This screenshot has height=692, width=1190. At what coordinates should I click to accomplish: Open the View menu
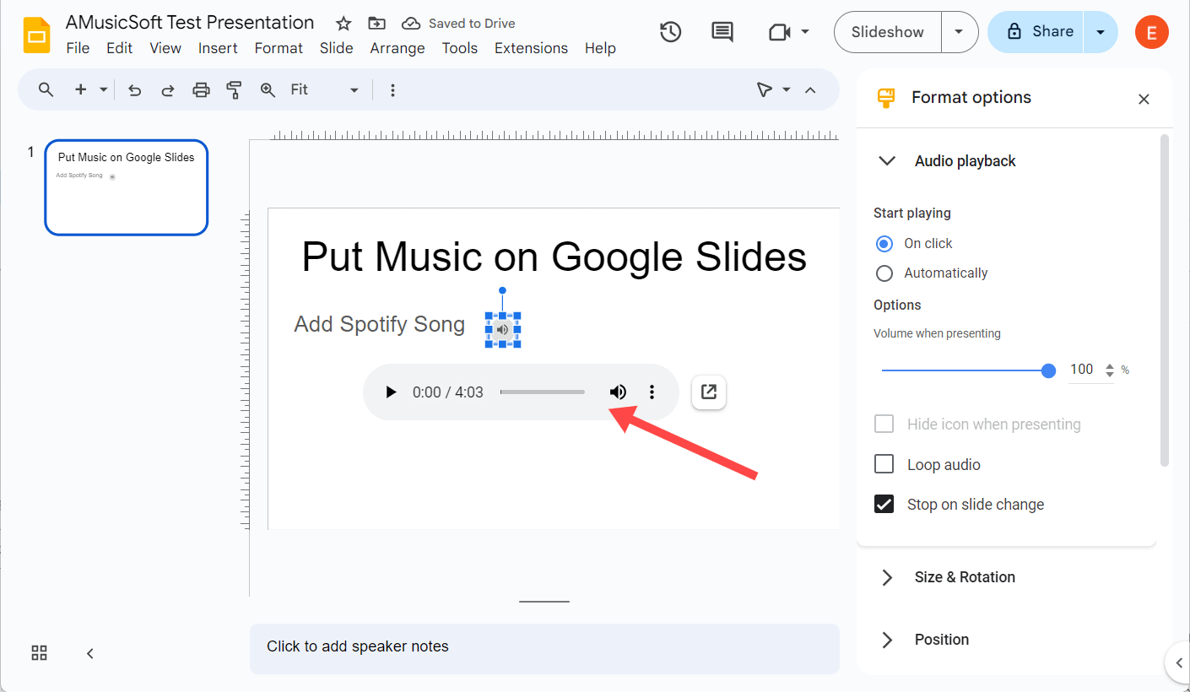coord(165,48)
